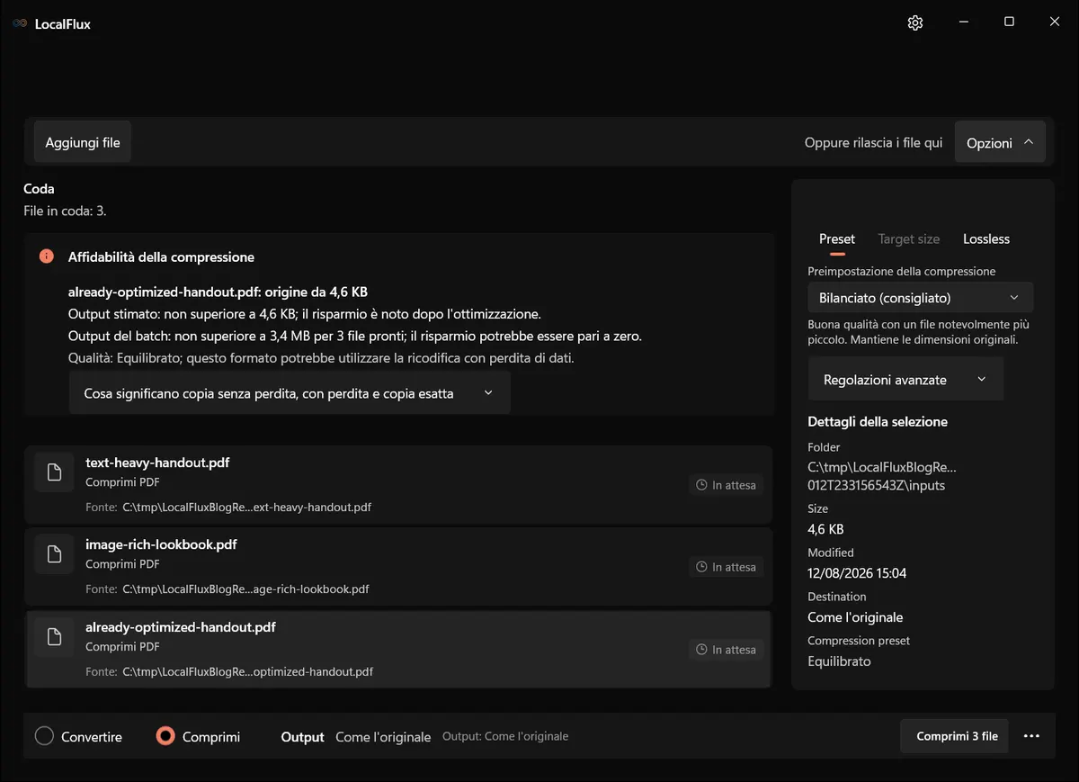
Task: Open the three-dots more actions menu
Action: coord(1031,736)
